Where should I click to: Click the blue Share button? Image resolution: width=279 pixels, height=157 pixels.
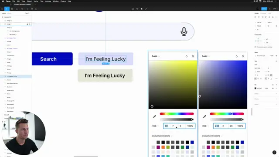264,9
